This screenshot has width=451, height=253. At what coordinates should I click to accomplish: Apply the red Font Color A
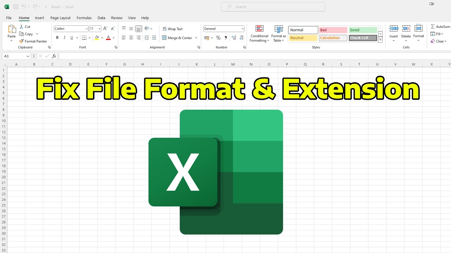108,38
